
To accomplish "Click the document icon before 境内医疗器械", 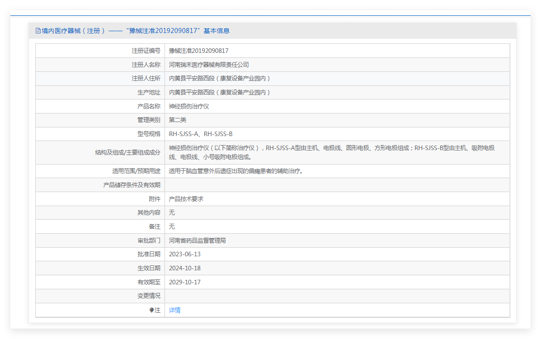I will [38, 31].
